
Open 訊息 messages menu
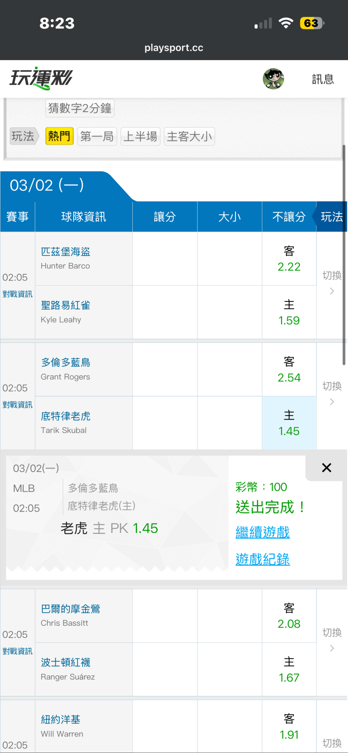(323, 79)
